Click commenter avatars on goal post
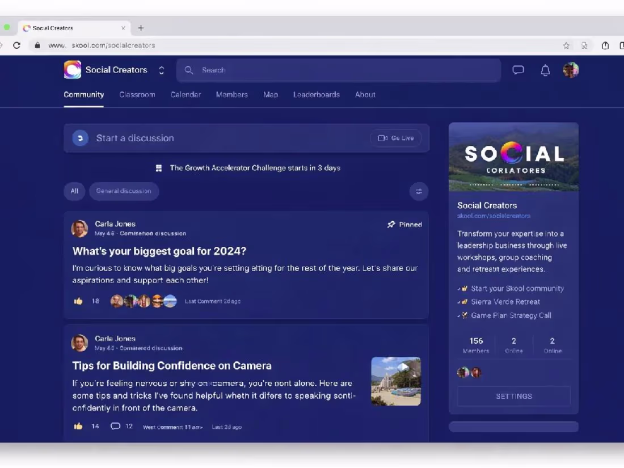Image resolution: width=624 pixels, height=468 pixels. click(144, 301)
